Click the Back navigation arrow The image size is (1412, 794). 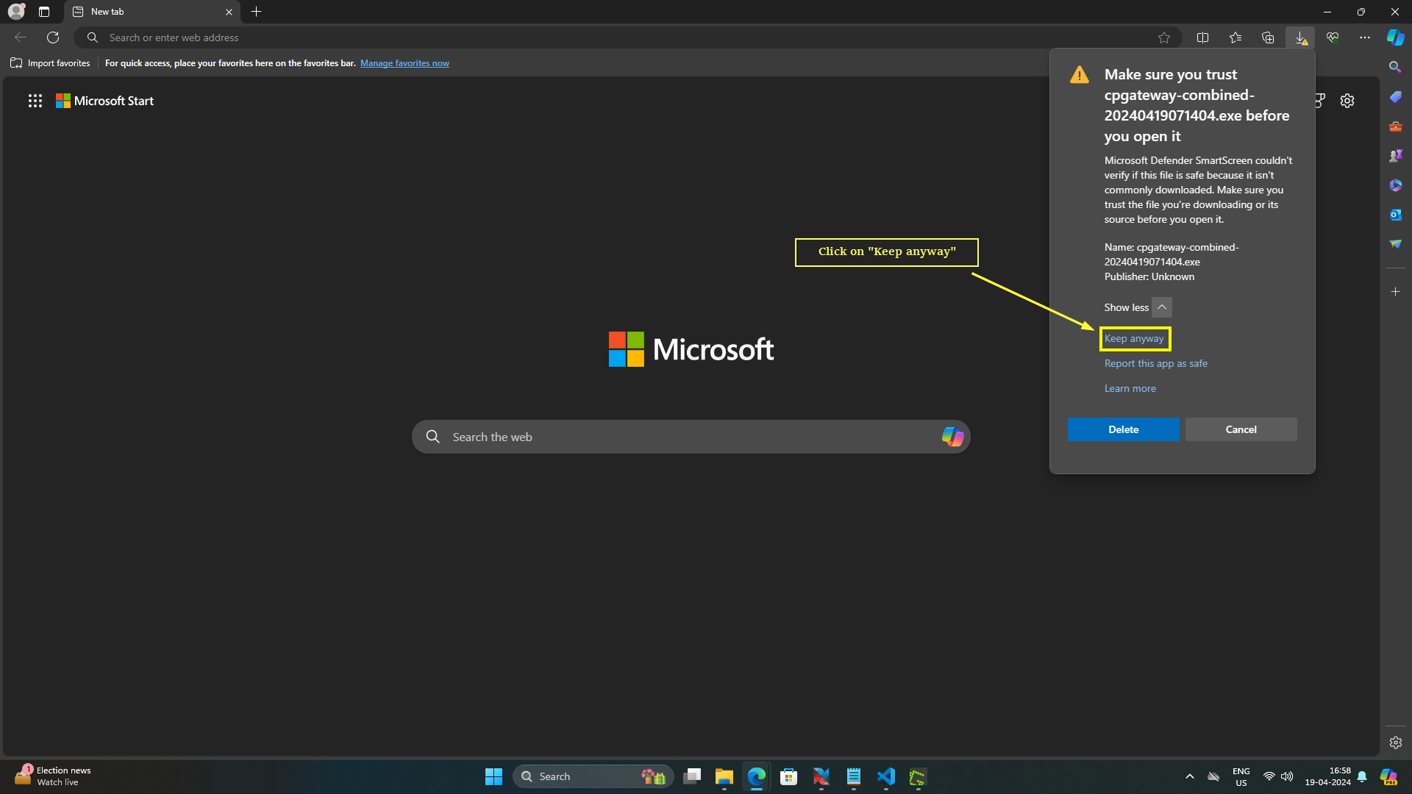[21, 37]
